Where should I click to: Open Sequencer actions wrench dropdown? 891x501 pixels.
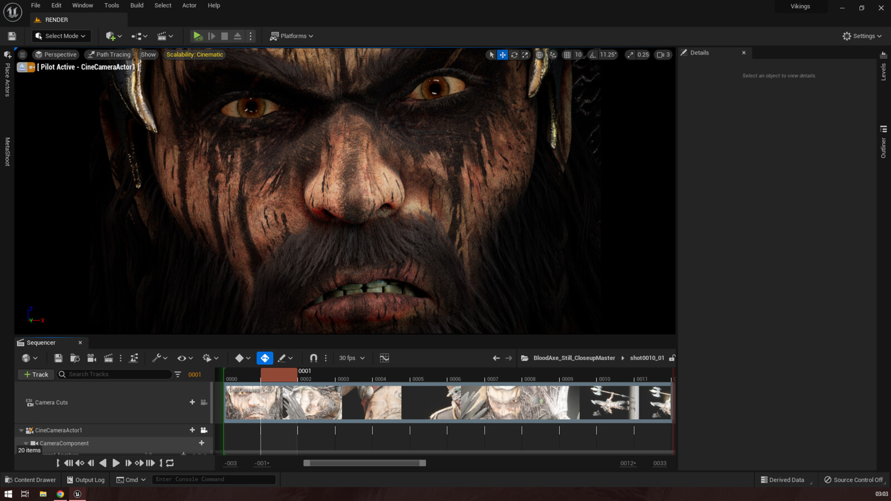point(159,358)
